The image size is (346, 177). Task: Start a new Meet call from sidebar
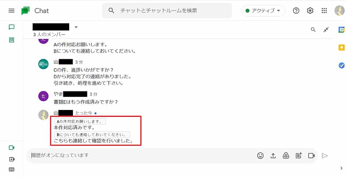[x=12, y=147]
